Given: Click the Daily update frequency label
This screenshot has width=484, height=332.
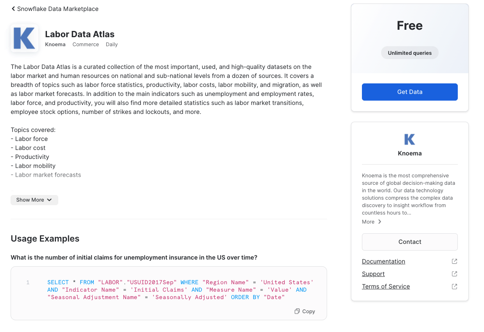Looking at the screenshot, I should click(112, 44).
